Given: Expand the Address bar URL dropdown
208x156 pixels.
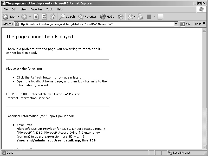Looking at the screenshot, I should (176, 24).
